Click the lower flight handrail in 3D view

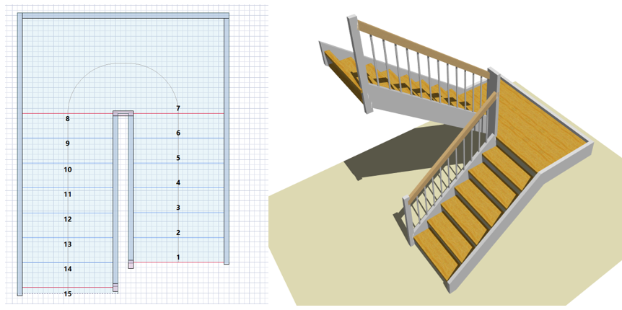click(452, 148)
